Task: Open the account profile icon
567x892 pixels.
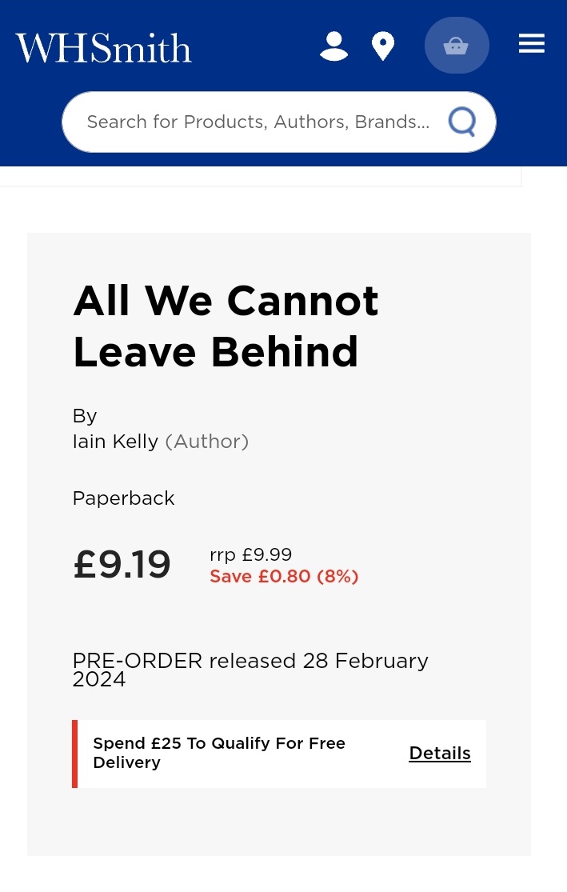Action: pyautogui.click(x=333, y=46)
